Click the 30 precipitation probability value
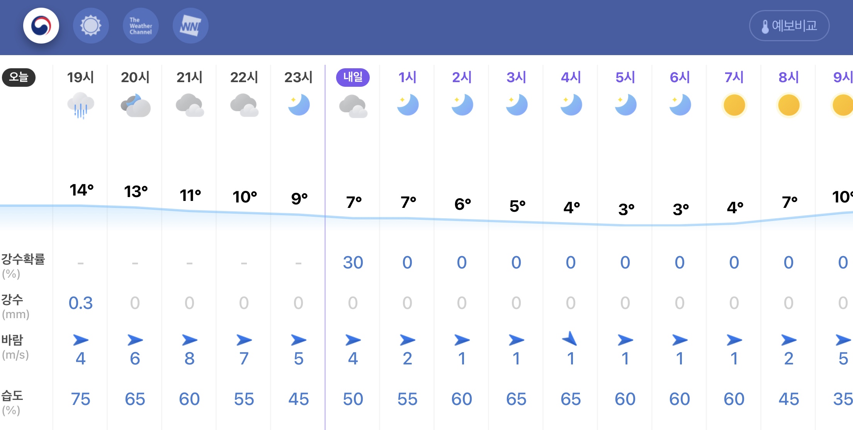 (x=353, y=263)
